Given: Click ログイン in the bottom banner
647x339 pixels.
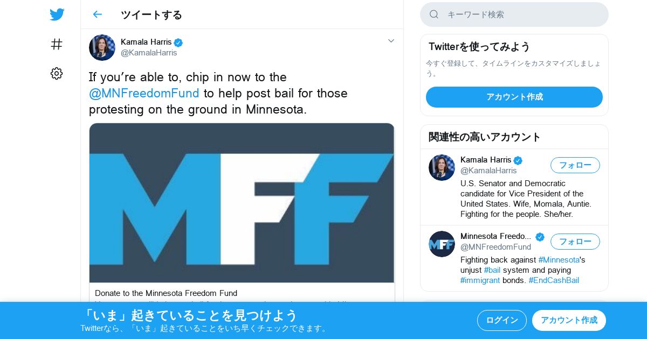Looking at the screenshot, I should (502, 320).
